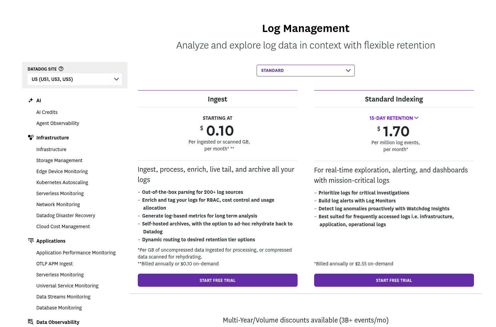Image resolution: width=496 pixels, height=327 pixels.
Task: Start free trial for Ingest plan
Action: pyautogui.click(x=218, y=280)
